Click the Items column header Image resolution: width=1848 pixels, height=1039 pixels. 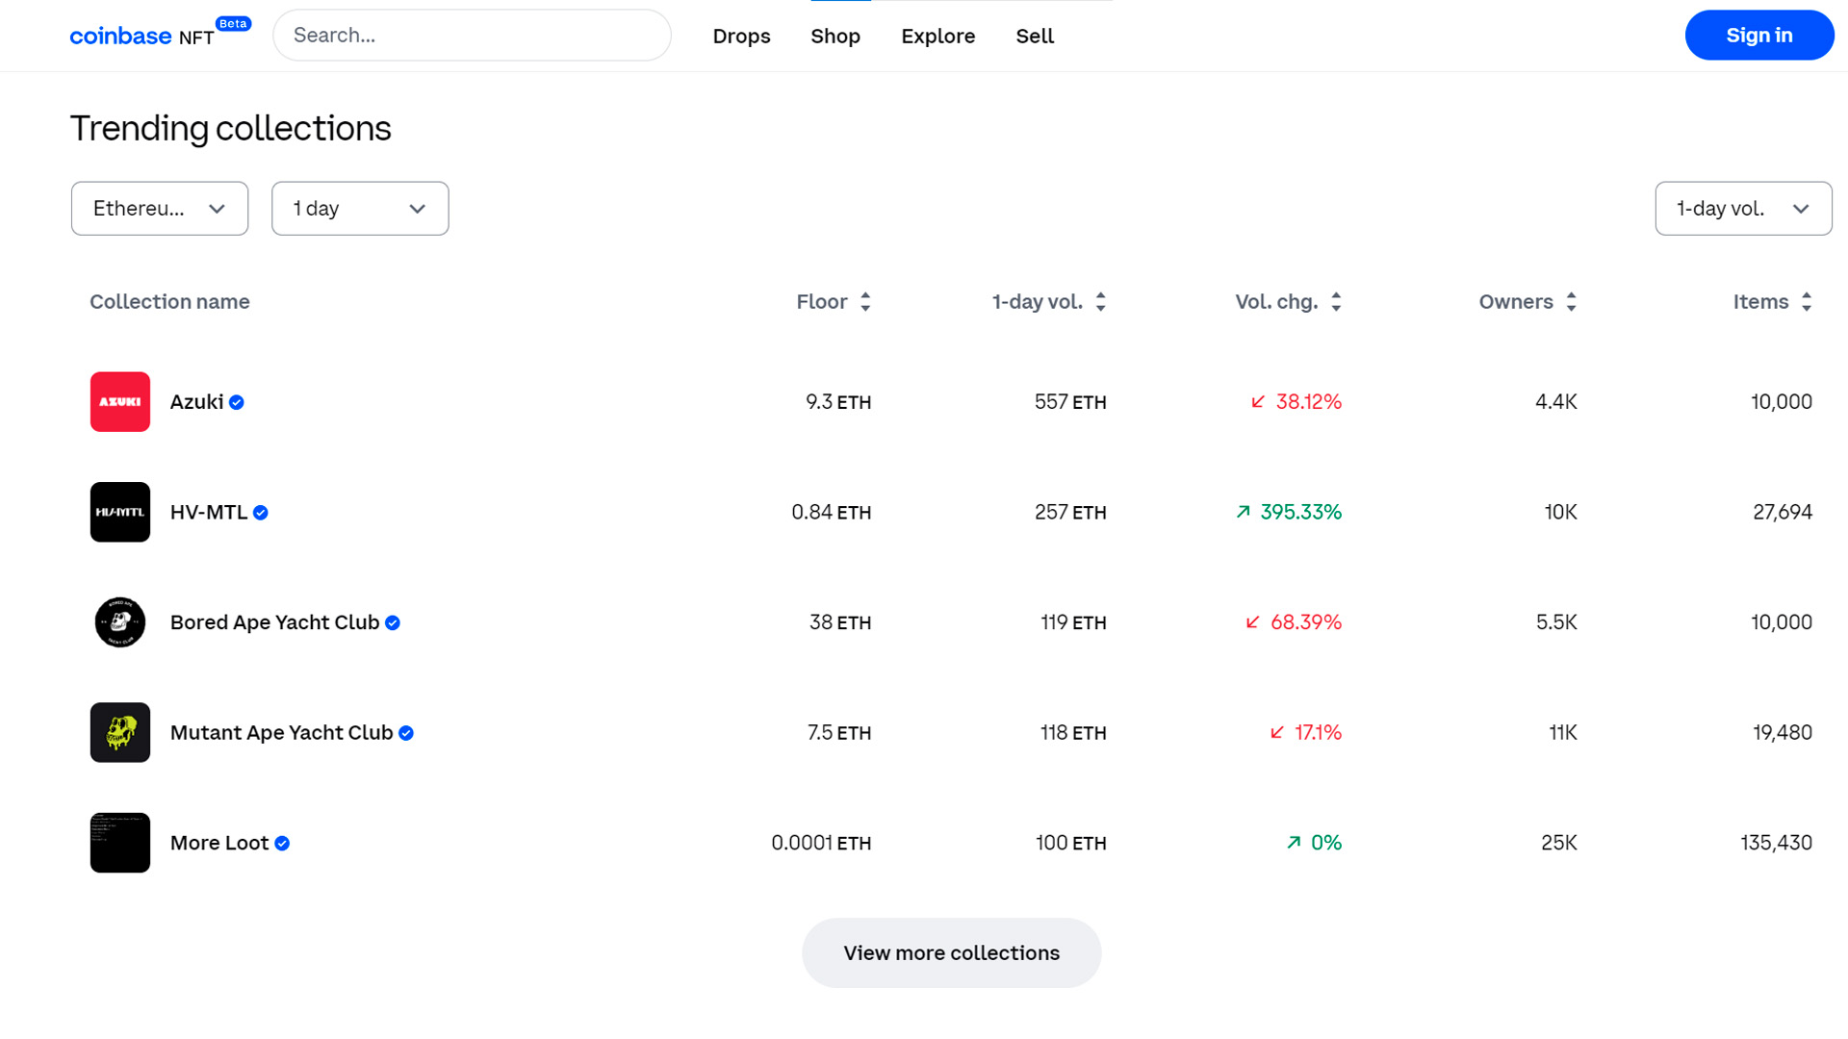[x=1760, y=302]
